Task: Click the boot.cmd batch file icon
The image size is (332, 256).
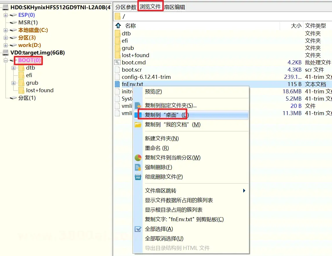Action: pyautogui.click(x=117, y=62)
